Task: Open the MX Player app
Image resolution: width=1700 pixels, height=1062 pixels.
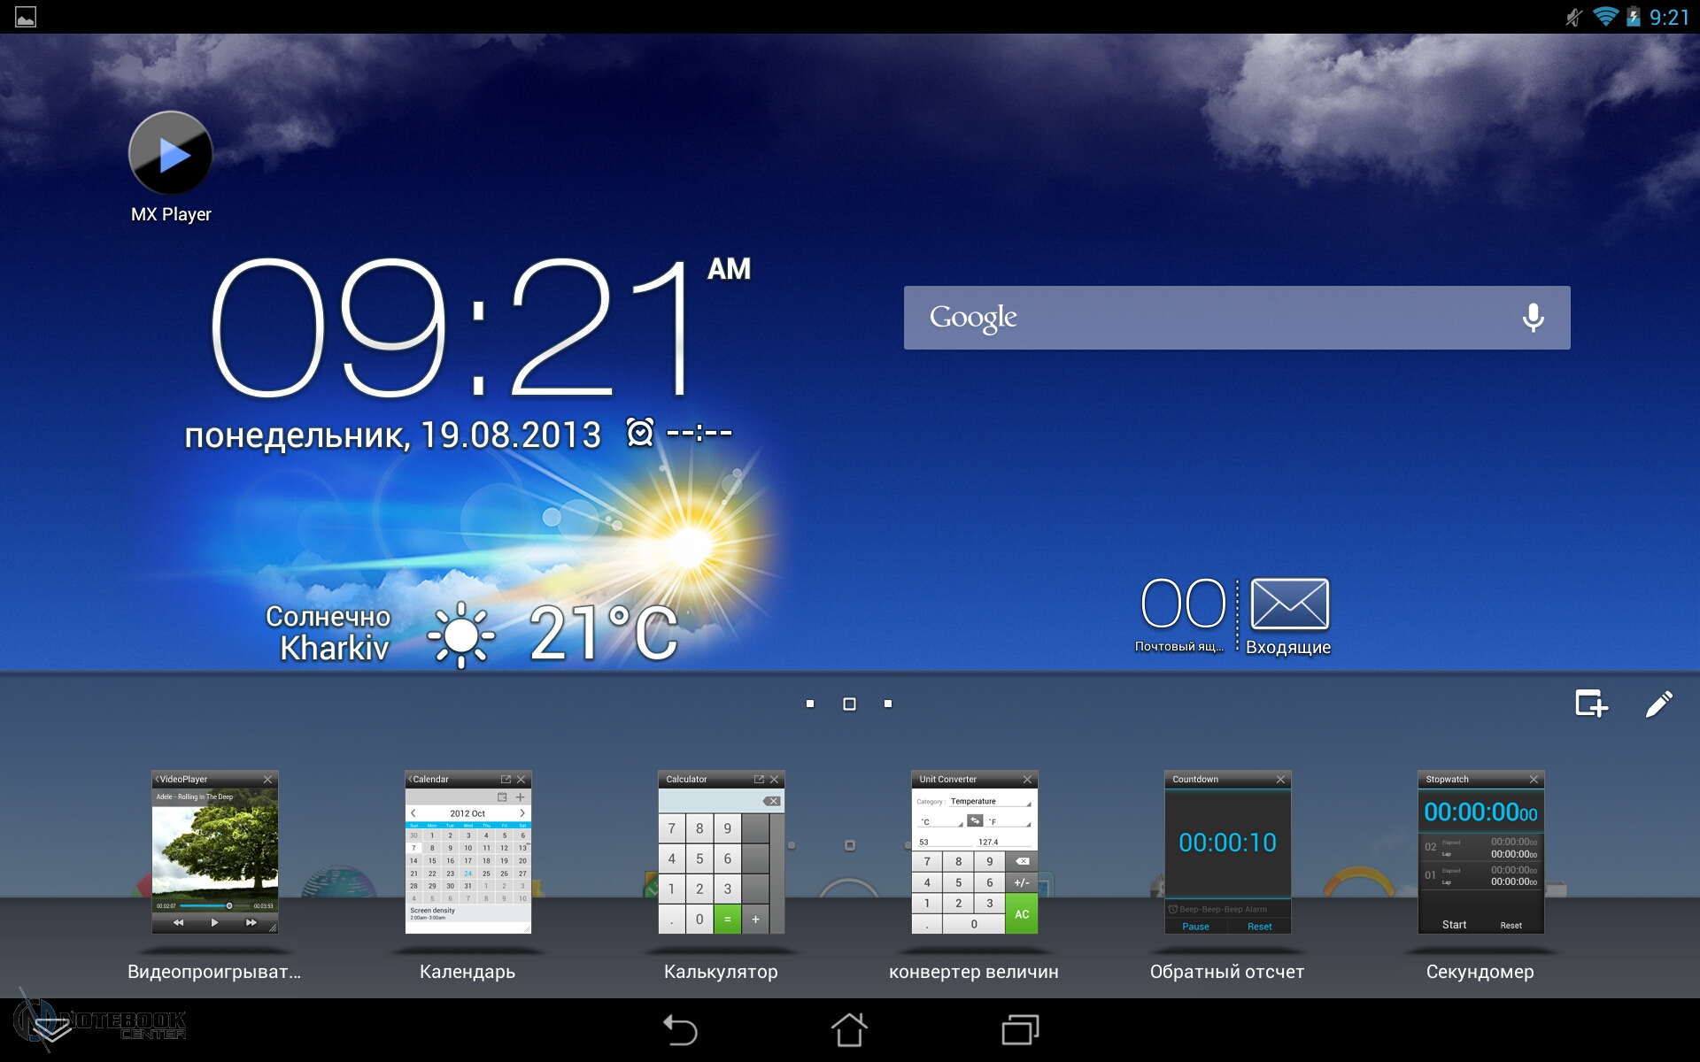Action: [171, 154]
